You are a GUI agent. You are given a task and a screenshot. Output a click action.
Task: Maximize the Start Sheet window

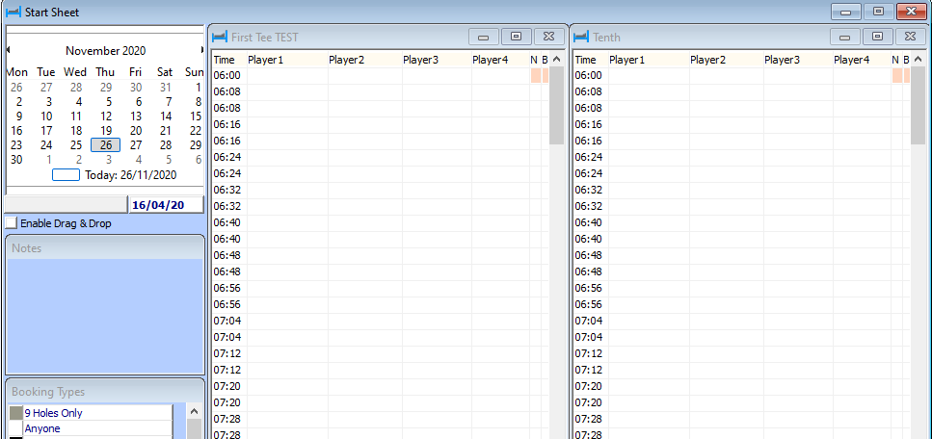[878, 12]
